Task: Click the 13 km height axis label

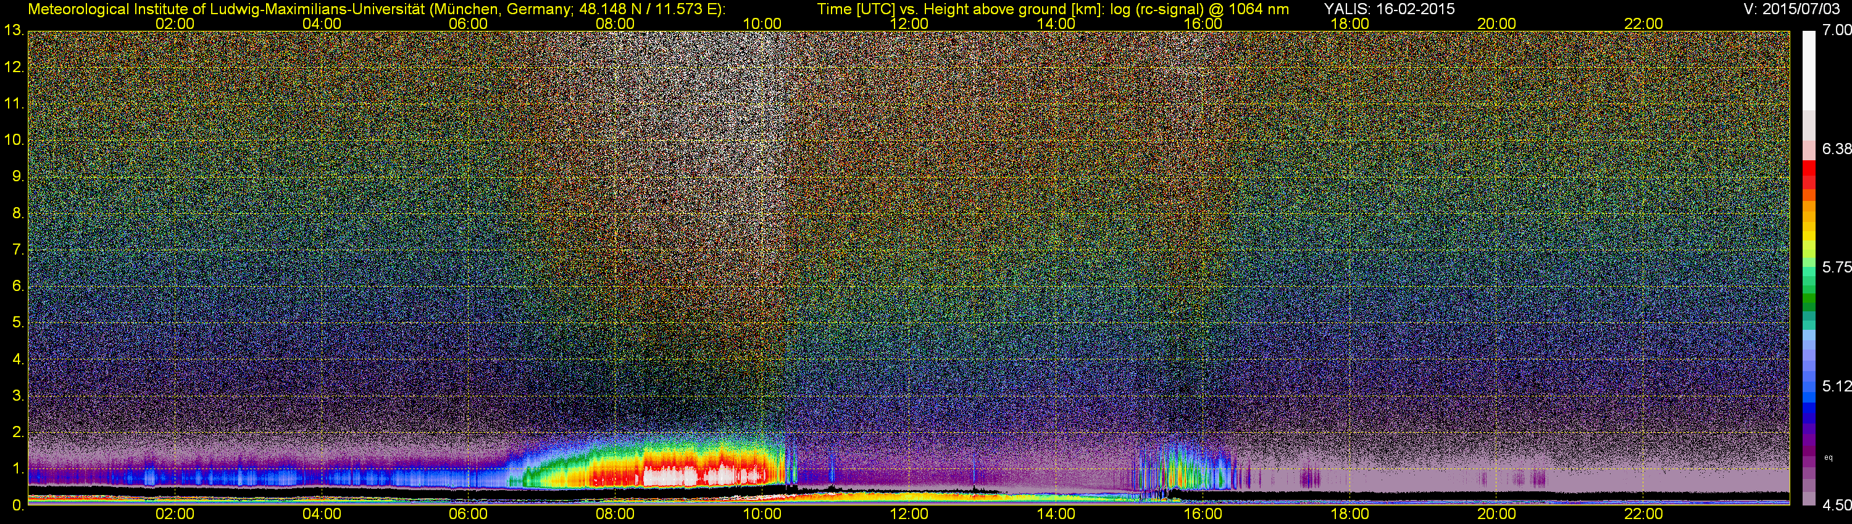Action: (14, 30)
